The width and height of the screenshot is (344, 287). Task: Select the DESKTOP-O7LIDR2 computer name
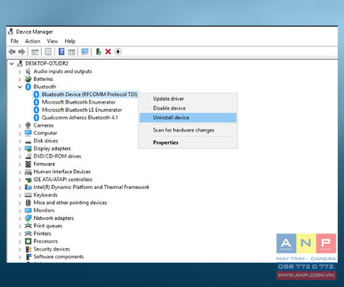pos(47,64)
